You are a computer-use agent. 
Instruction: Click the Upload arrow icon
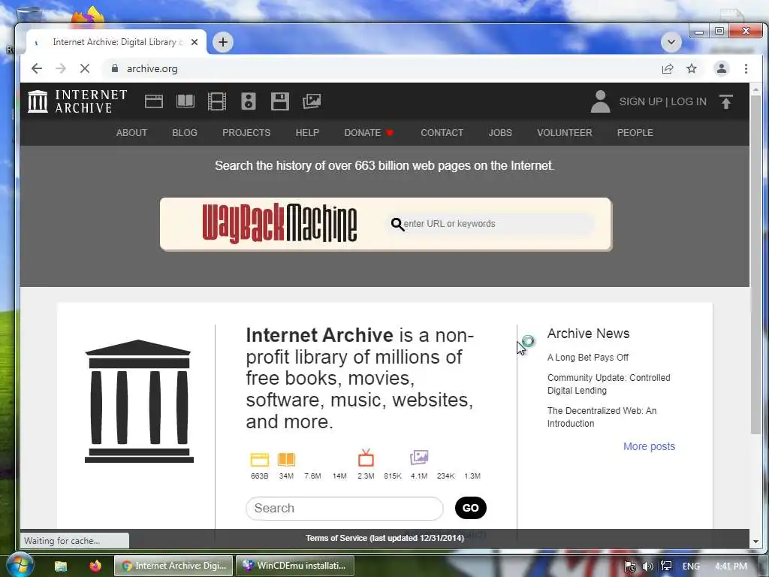(726, 101)
